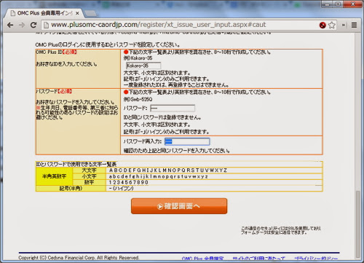Click the Copyright Cedyna Financial Corp text
This screenshot has height=263, width=364.
[x=79, y=258]
